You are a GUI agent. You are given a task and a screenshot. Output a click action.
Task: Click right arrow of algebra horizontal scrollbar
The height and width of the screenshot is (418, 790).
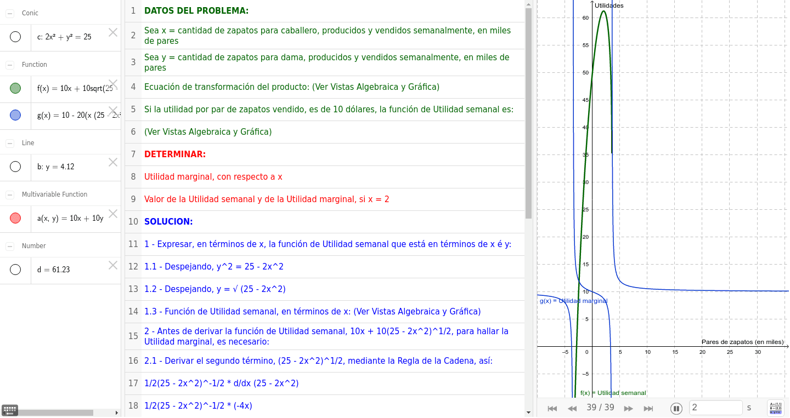tap(116, 413)
